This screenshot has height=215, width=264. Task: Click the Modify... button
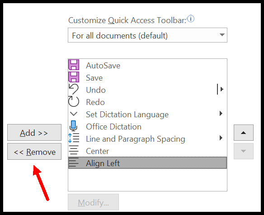[93, 202]
